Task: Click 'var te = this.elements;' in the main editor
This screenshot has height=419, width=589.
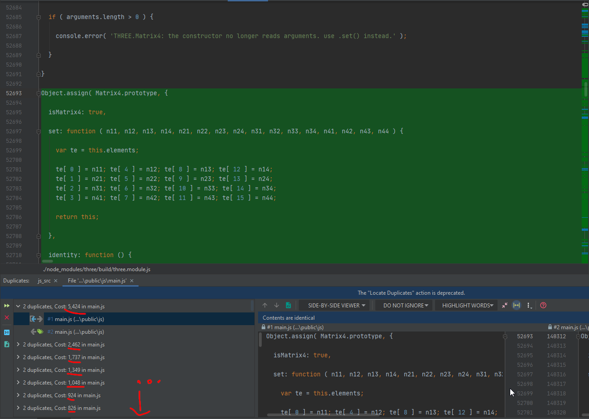Action: point(97,151)
